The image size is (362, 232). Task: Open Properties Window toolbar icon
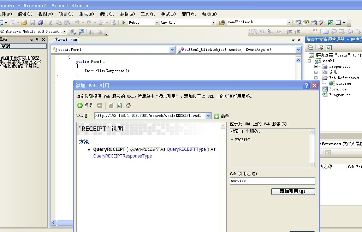coord(305,22)
